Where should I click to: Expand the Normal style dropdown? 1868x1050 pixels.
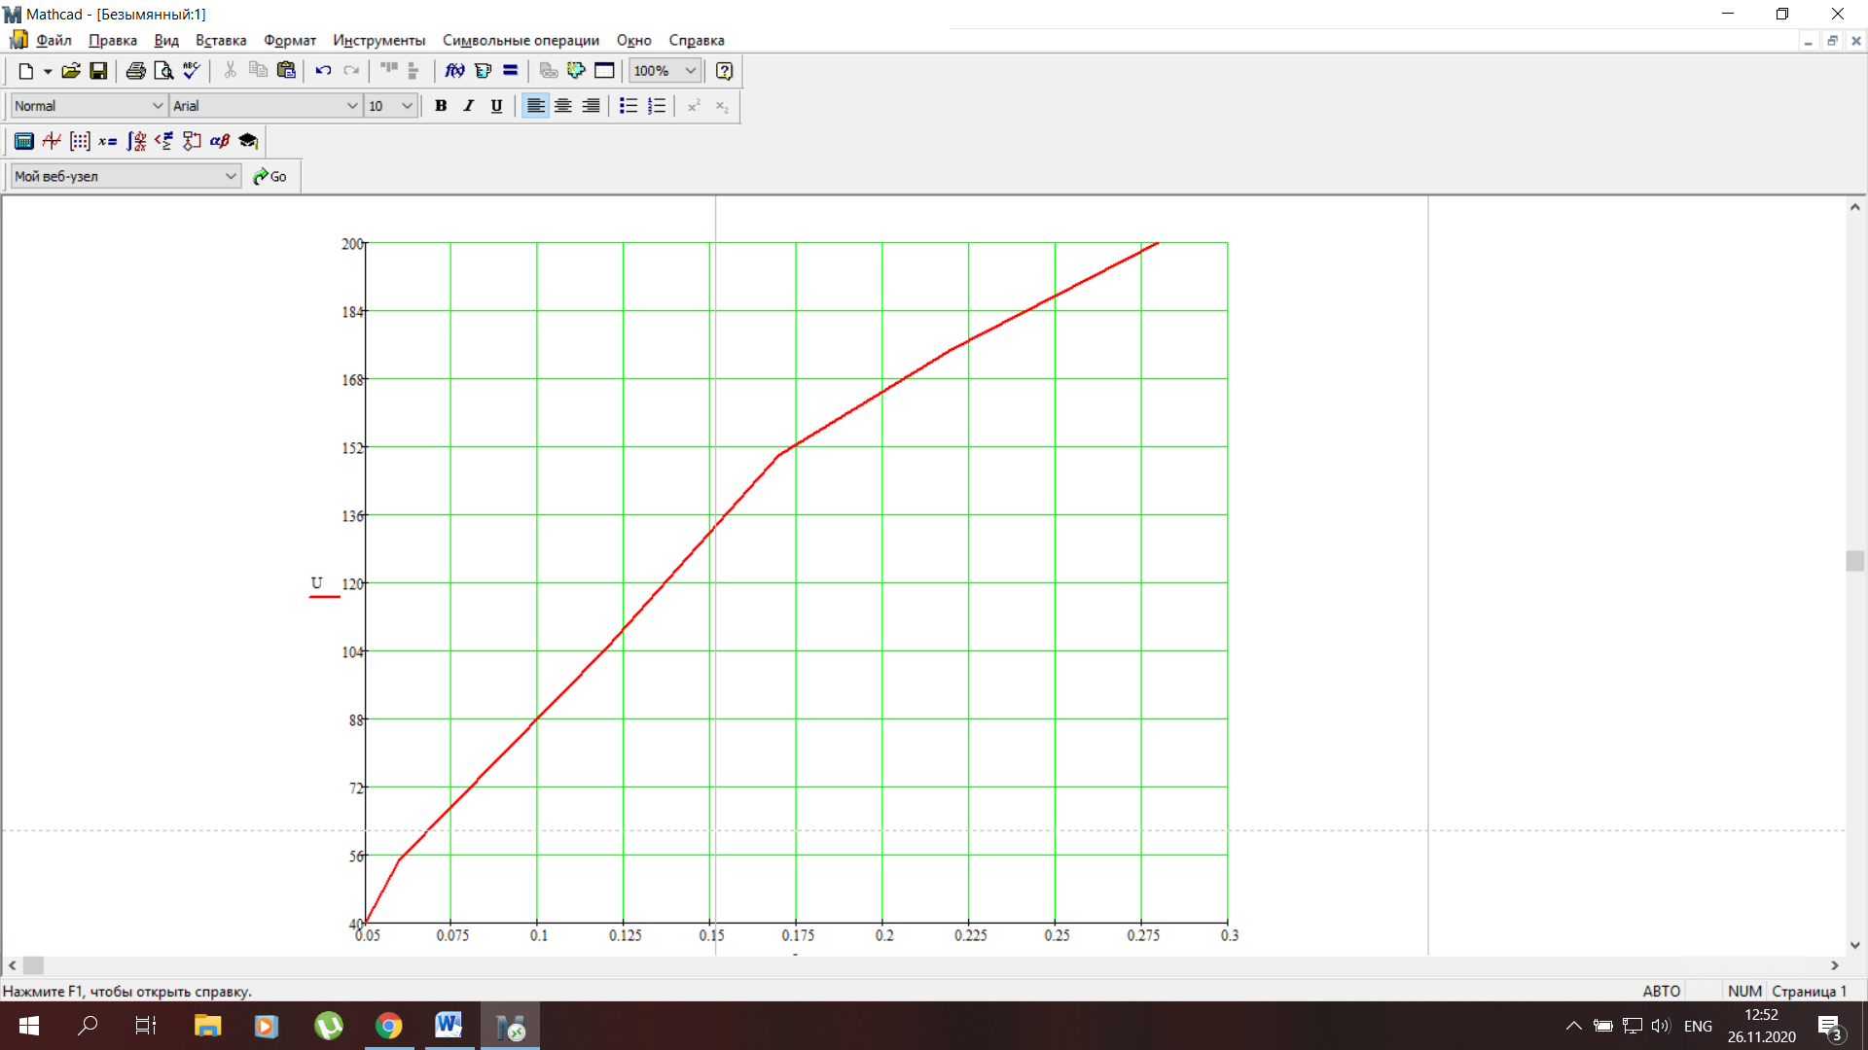158,106
